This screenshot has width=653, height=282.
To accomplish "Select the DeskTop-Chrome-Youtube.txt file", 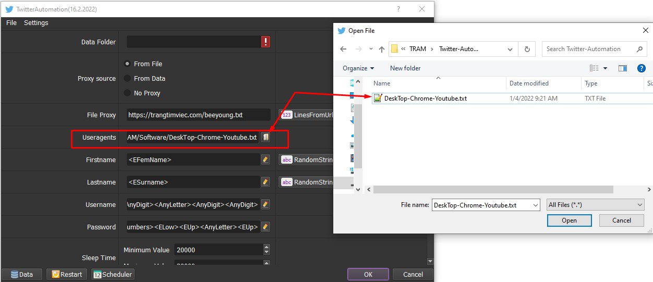I will coord(425,98).
